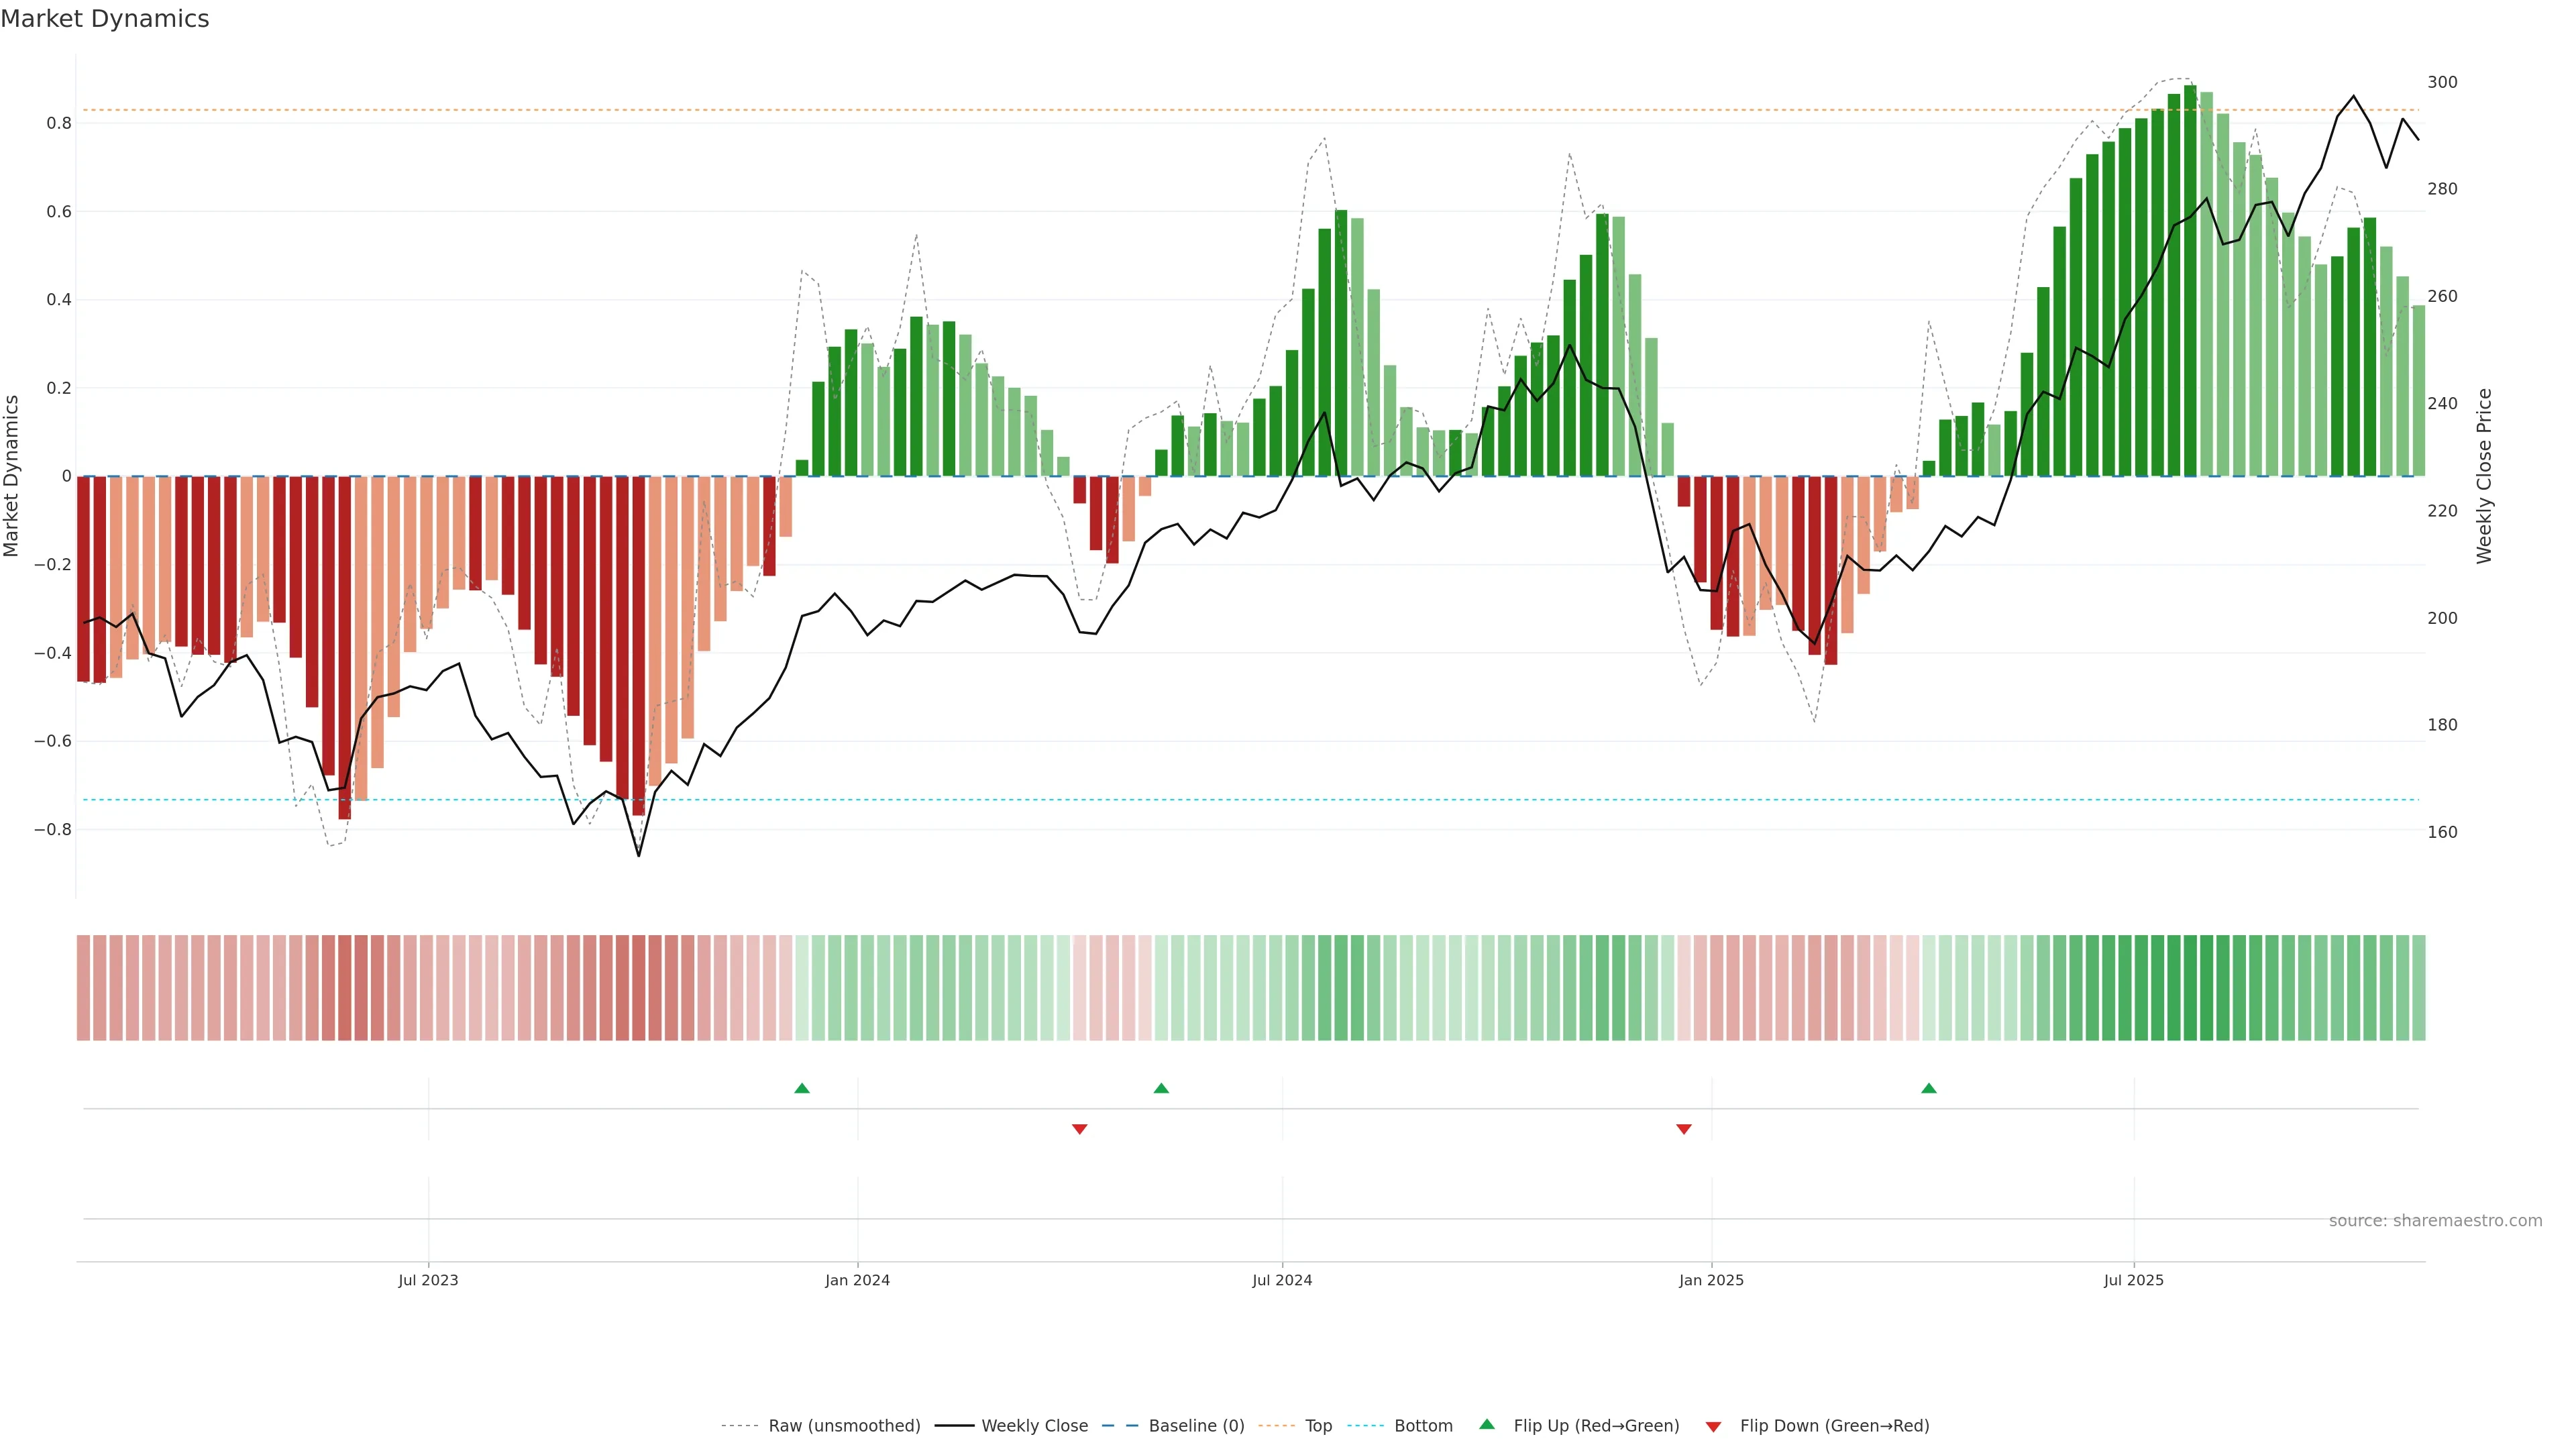
Task: Hide the Weekly Close series via legend label
Action: click(1034, 1426)
